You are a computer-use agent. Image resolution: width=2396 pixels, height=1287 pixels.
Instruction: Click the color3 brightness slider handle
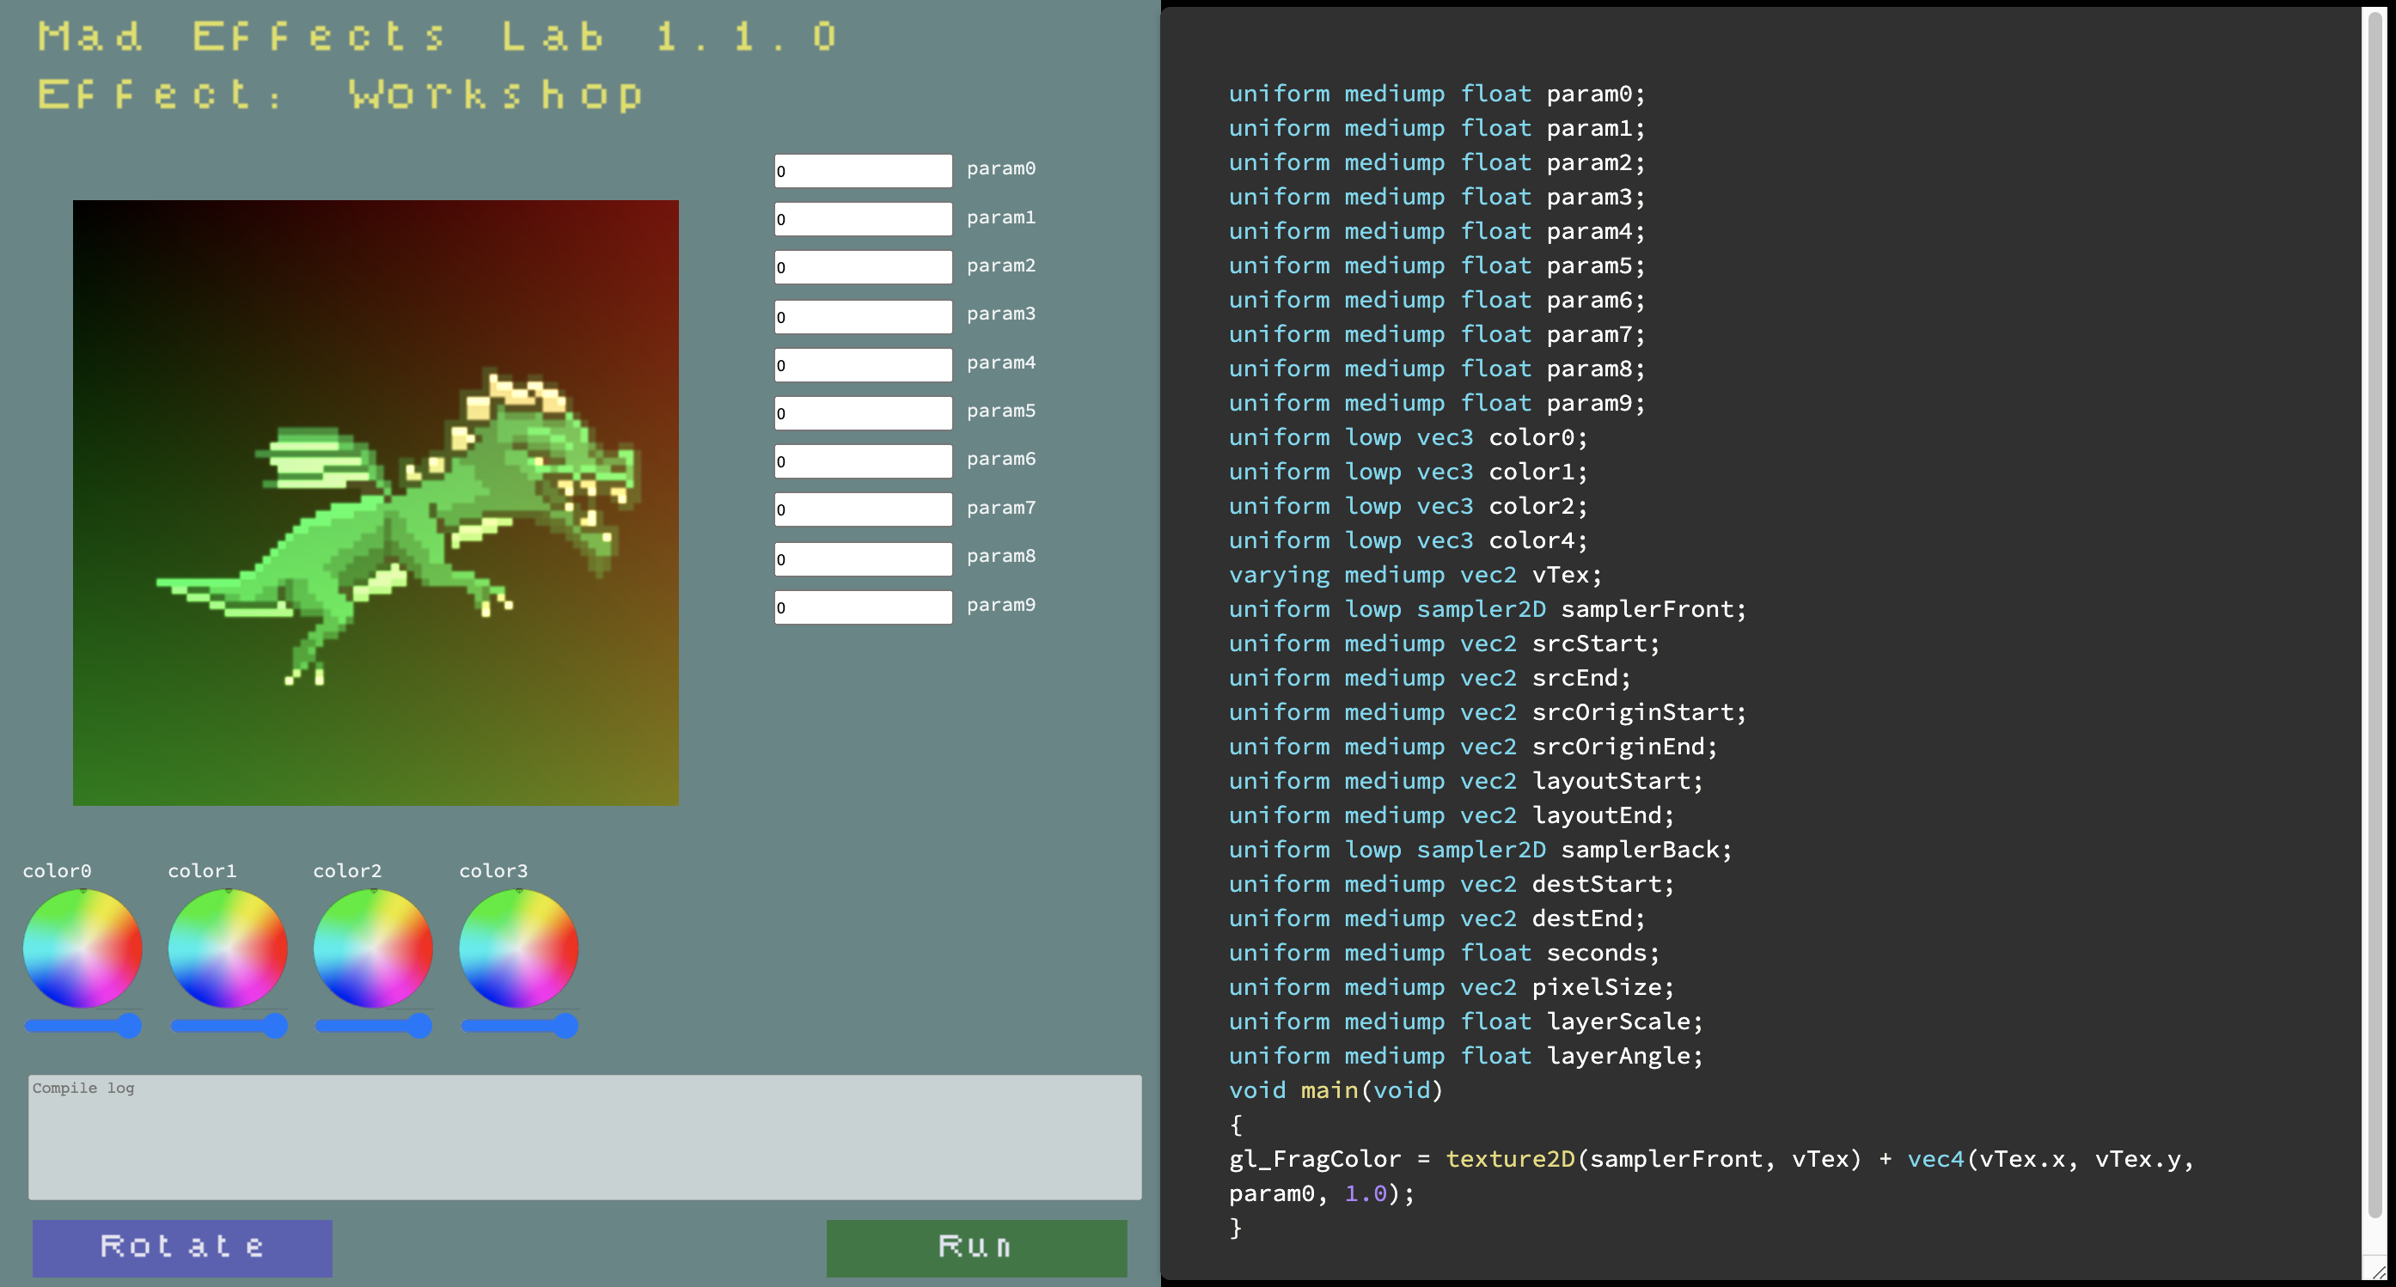[x=565, y=1026]
